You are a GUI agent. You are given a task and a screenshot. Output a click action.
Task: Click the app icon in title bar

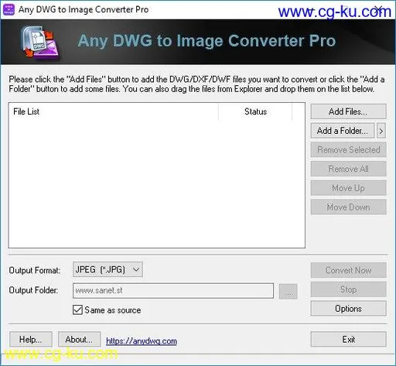pyautogui.click(x=9, y=9)
